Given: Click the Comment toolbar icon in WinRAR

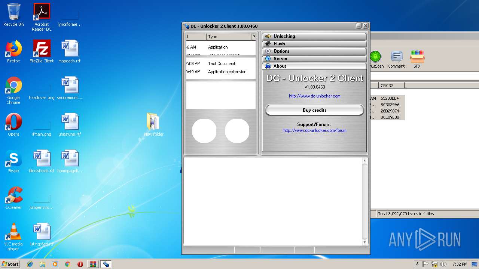Looking at the screenshot, I should 396,60.
